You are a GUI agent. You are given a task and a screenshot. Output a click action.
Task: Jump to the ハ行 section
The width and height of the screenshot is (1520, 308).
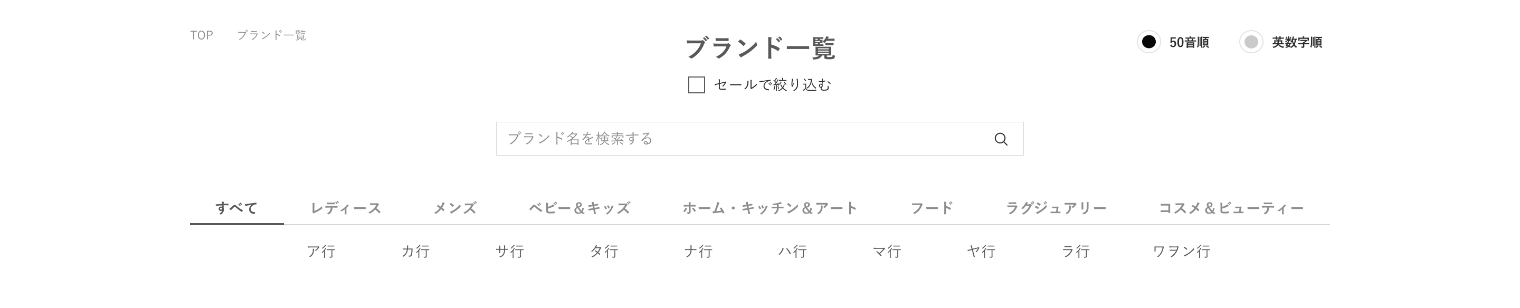792,252
